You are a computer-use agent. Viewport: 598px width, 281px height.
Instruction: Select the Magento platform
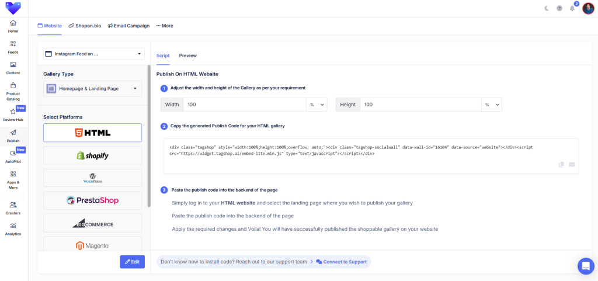pyautogui.click(x=93, y=244)
